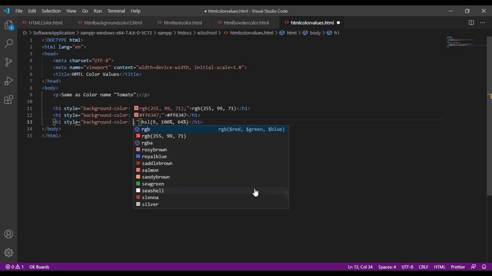Switch to the htmltextcolor.html tab
Screen dimensions: 492x276
183,23
